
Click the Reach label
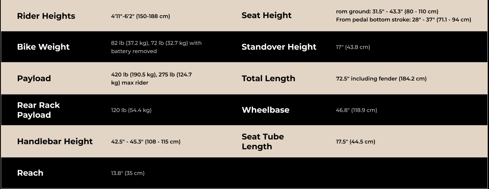point(30,173)
